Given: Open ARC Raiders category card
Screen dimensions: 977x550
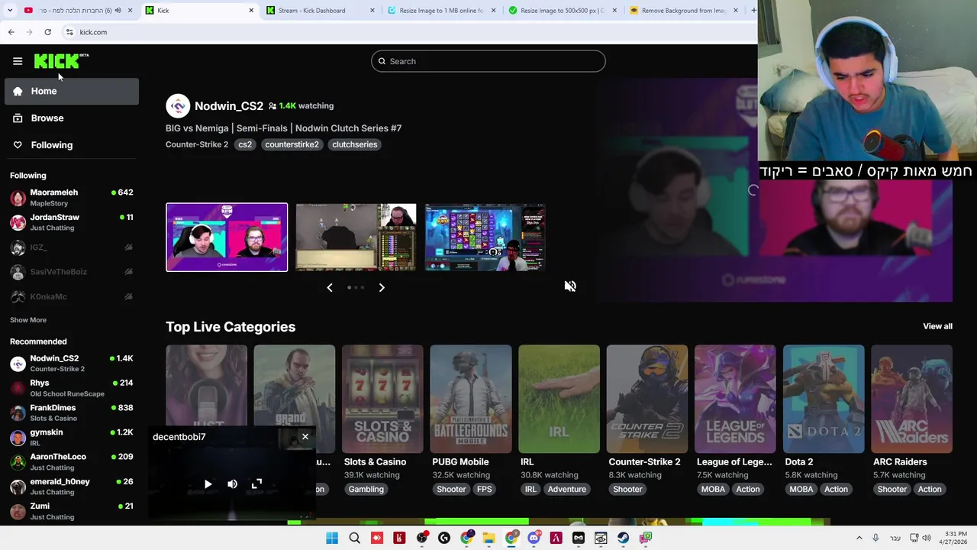Looking at the screenshot, I should click(911, 399).
